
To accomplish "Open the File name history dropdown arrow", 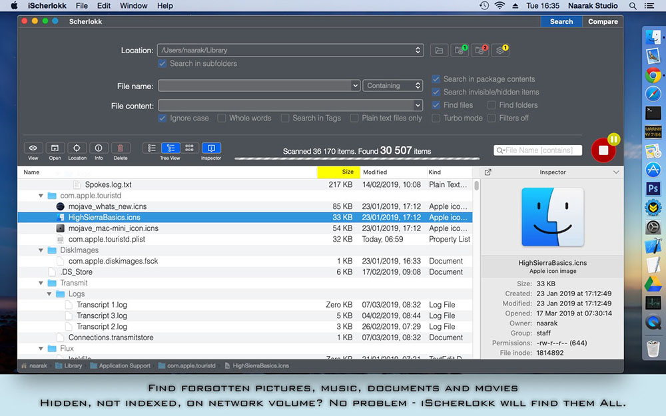I will [355, 86].
